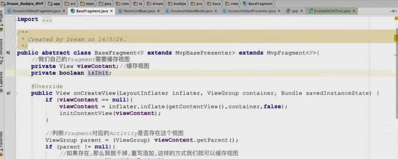The image size is (398, 159).
Task: Click the com breadcrumb package
Action: coord(123,4)
